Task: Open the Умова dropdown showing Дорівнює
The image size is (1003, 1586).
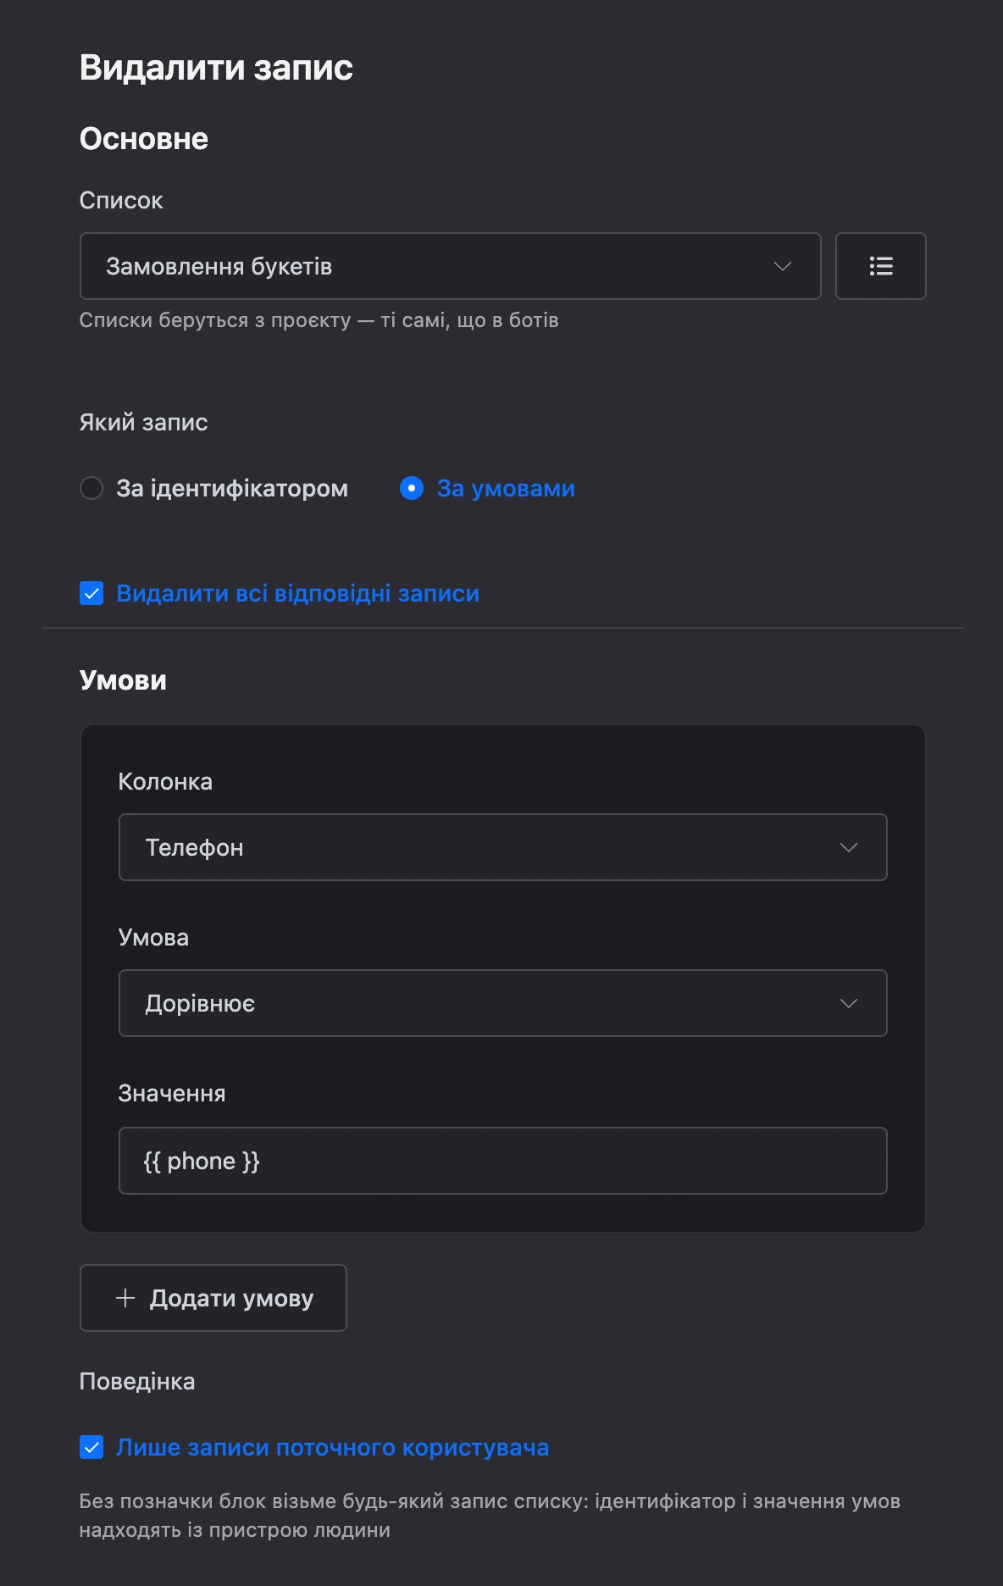Action: 502,1003
